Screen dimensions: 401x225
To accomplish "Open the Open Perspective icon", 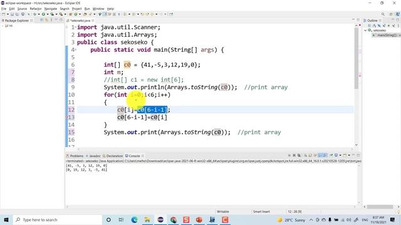I will [x=391, y=14].
